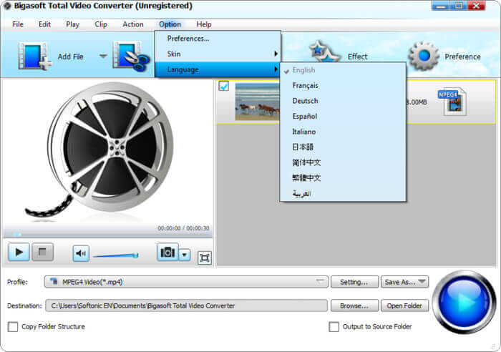Click the Play button in preview
Image resolution: width=501 pixels, height=352 pixels.
(19, 253)
